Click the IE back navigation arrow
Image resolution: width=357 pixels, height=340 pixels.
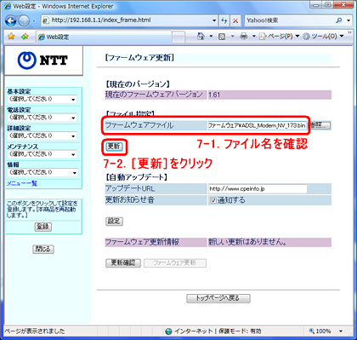click(10, 20)
